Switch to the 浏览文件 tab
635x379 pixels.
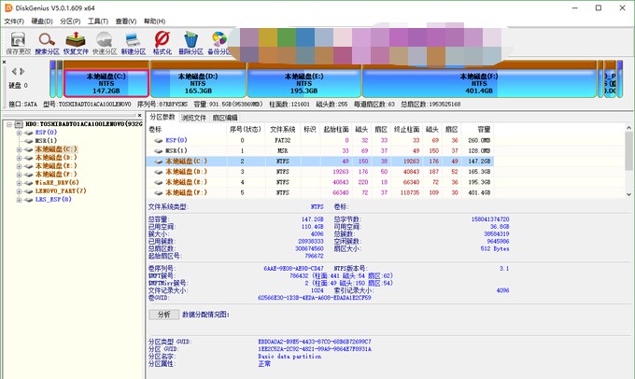point(193,118)
